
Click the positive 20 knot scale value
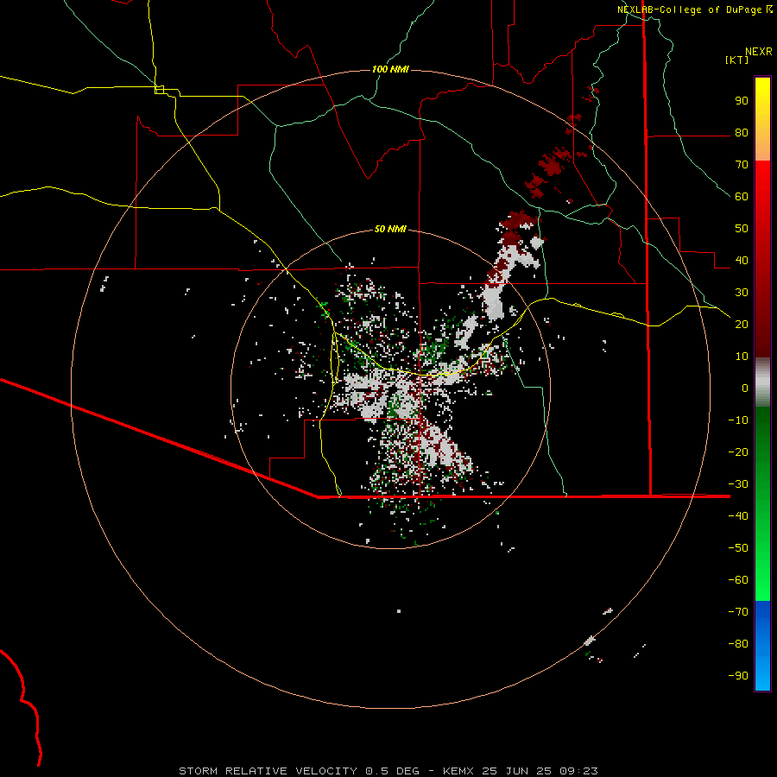[x=742, y=325]
